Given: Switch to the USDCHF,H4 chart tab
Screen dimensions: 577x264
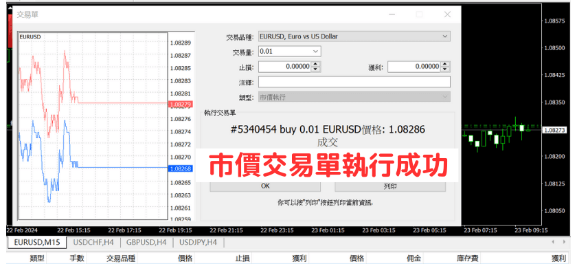Looking at the screenshot, I should click(93, 242).
